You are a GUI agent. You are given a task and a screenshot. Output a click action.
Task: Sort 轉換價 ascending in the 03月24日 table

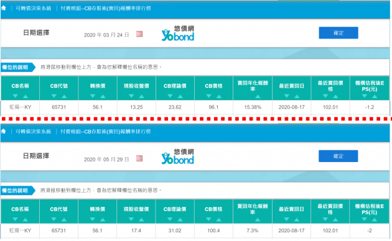tap(103, 96)
